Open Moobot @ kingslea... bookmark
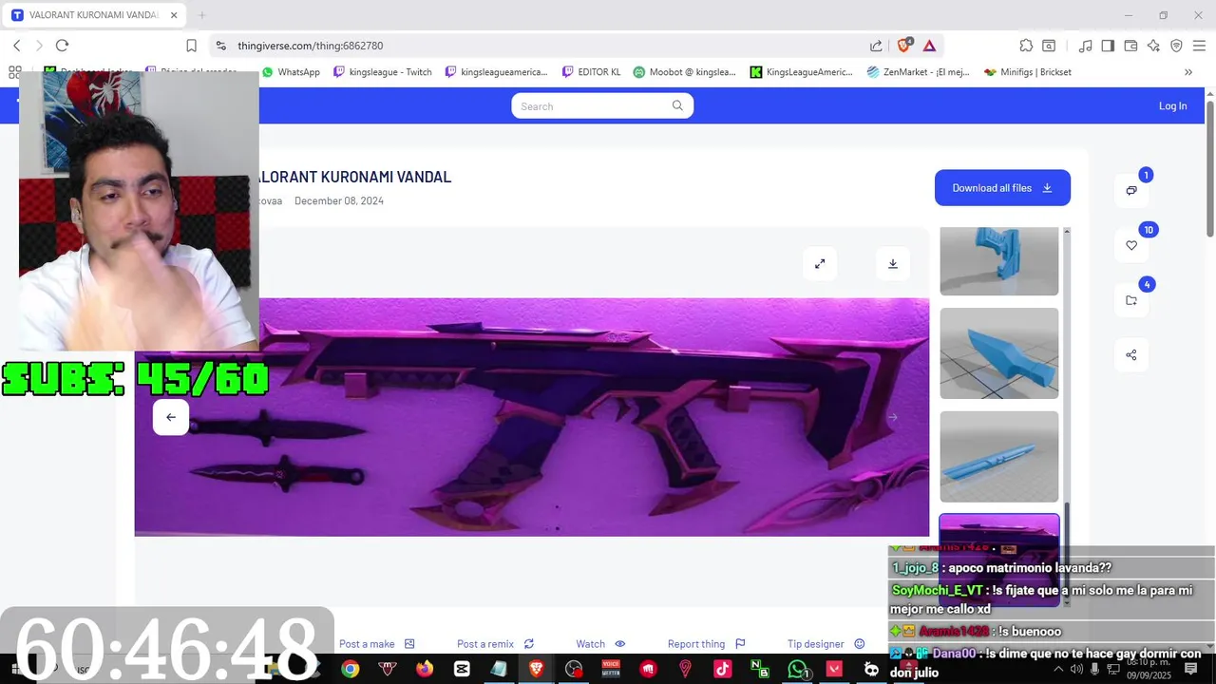The image size is (1216, 684). 684,72
